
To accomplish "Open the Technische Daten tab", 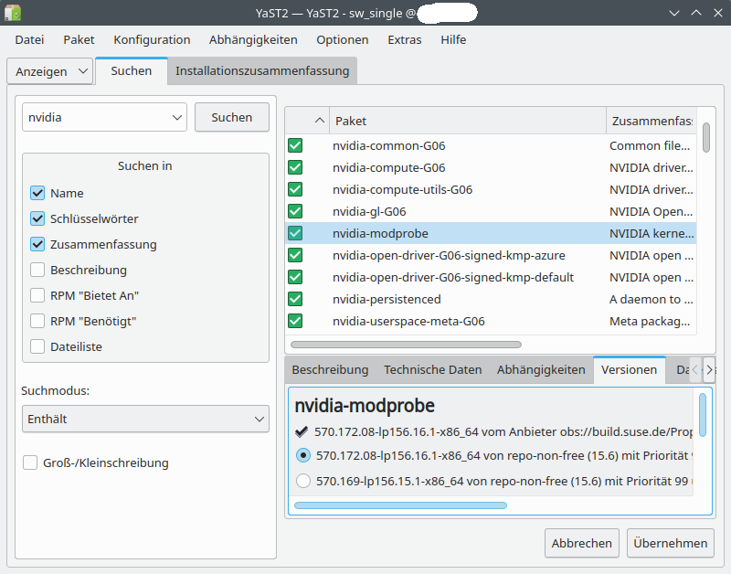I will (x=432, y=370).
